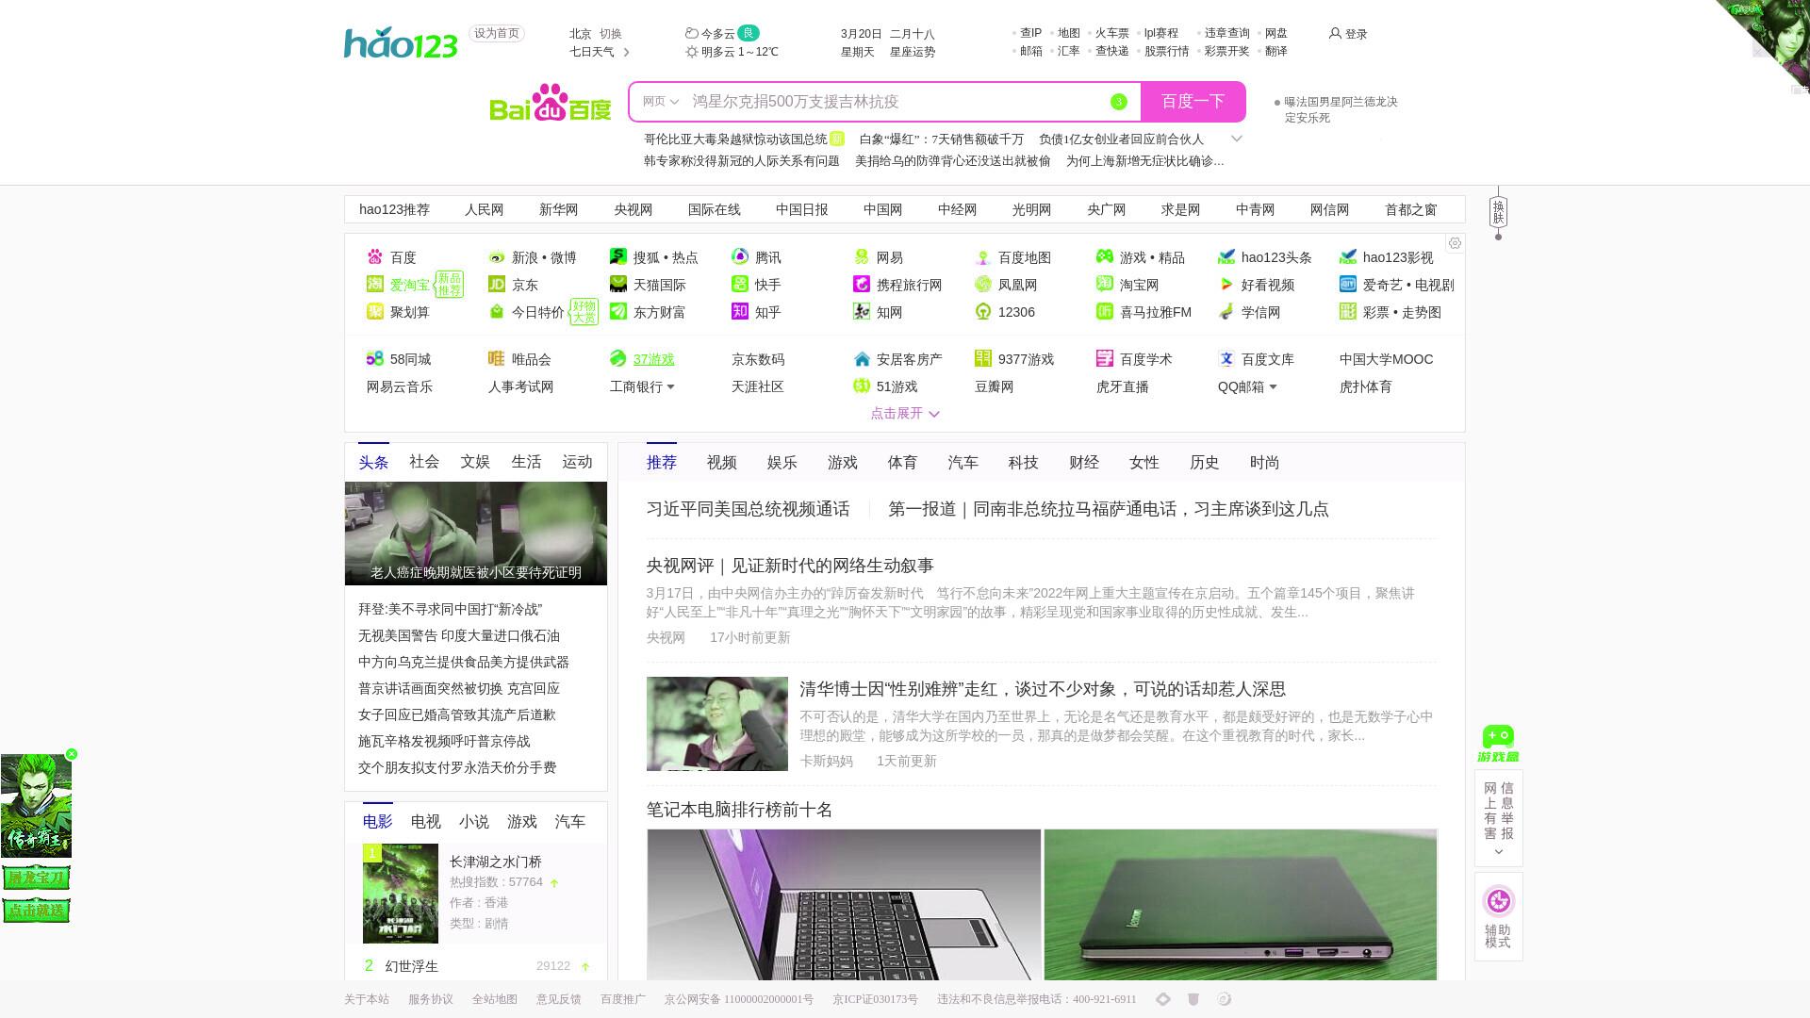1810x1018 pixels.
Task: Click 设为首页 button
Action: coord(497,34)
